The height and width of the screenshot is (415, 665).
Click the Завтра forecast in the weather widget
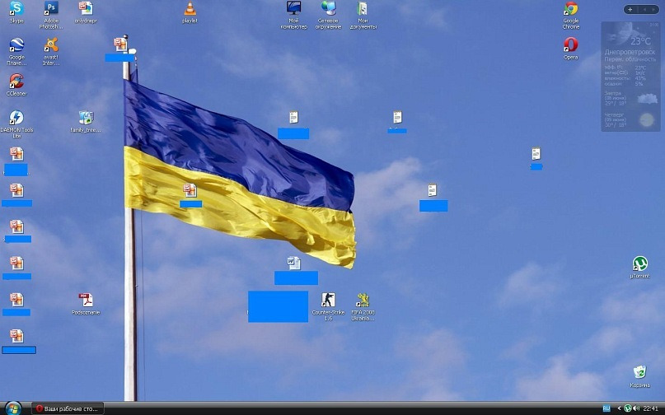pyautogui.click(x=630, y=98)
